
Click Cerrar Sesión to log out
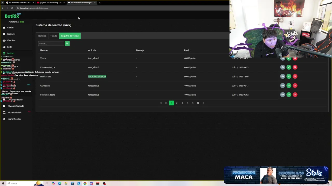[x=14, y=119]
